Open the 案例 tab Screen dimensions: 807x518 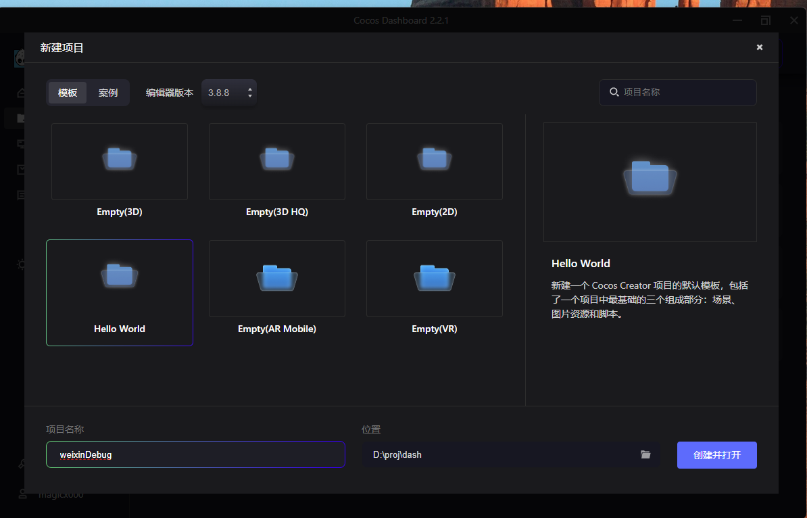pyautogui.click(x=108, y=93)
